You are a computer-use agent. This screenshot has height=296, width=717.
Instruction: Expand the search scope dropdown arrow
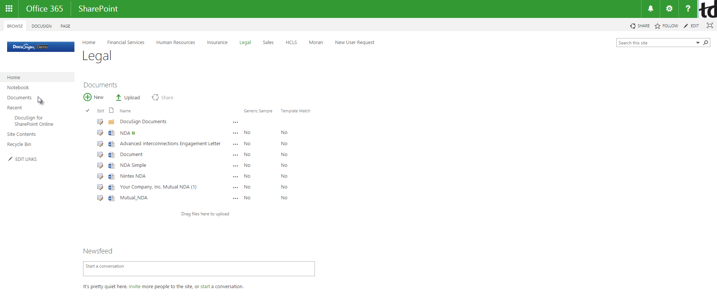pos(698,43)
